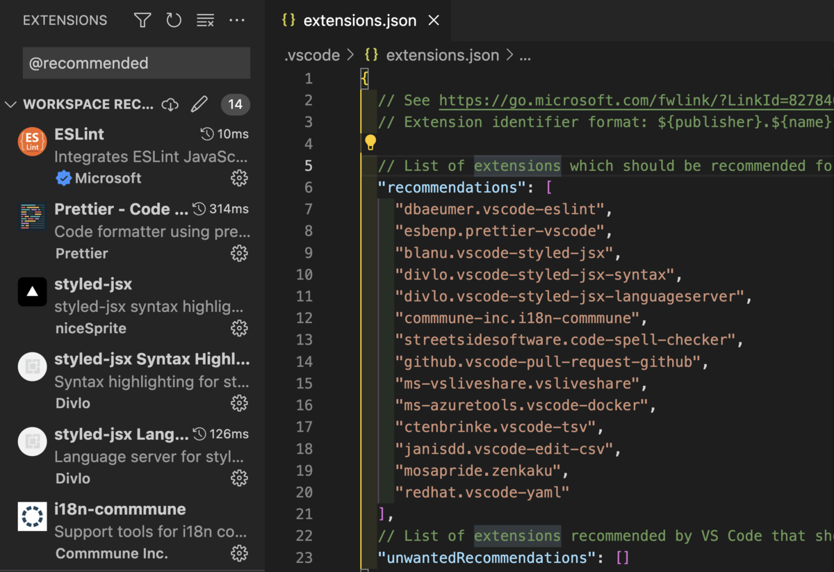This screenshot has height=572, width=834.
Task: Click niceSprite publisher name
Action: pyautogui.click(x=91, y=329)
